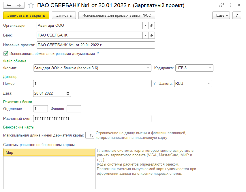Add this form to favorites with star
The width and height of the screenshot is (246, 192).
pos(31,5)
